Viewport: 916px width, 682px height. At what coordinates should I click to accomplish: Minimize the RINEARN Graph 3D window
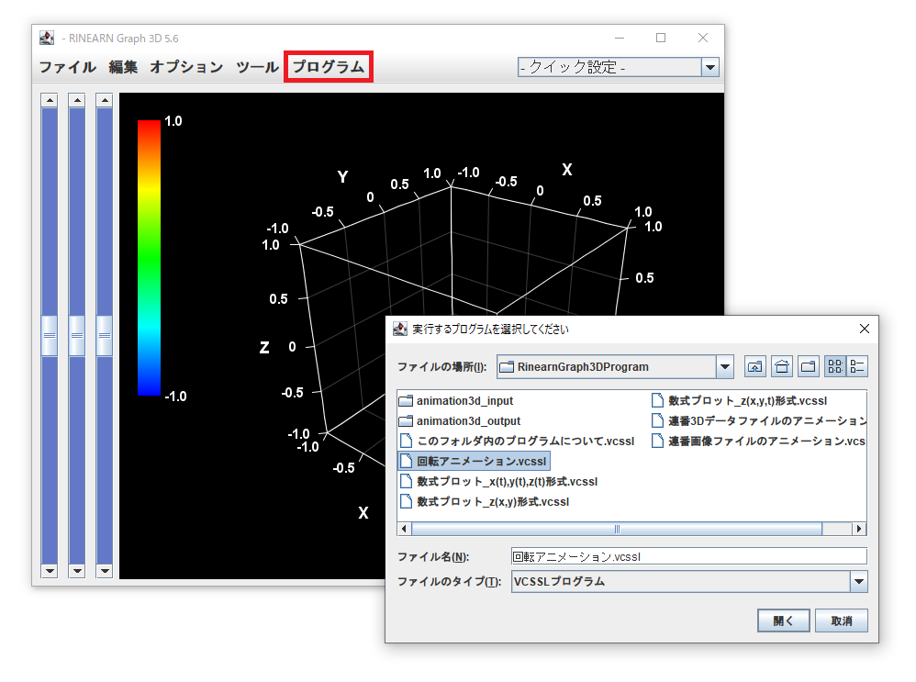point(620,38)
